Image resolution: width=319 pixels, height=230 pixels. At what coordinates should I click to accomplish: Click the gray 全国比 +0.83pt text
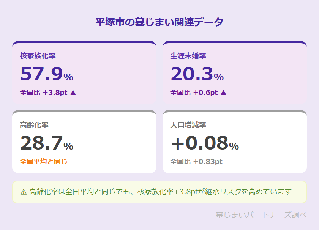point(196,161)
